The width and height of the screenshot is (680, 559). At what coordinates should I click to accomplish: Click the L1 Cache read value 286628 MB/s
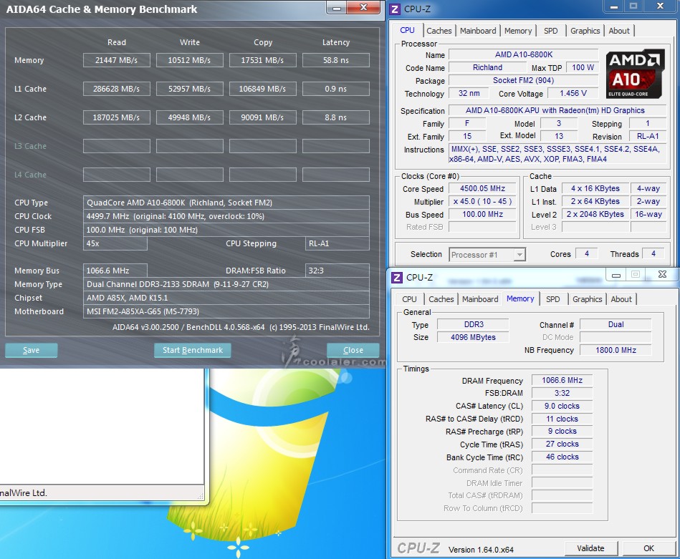[117, 89]
